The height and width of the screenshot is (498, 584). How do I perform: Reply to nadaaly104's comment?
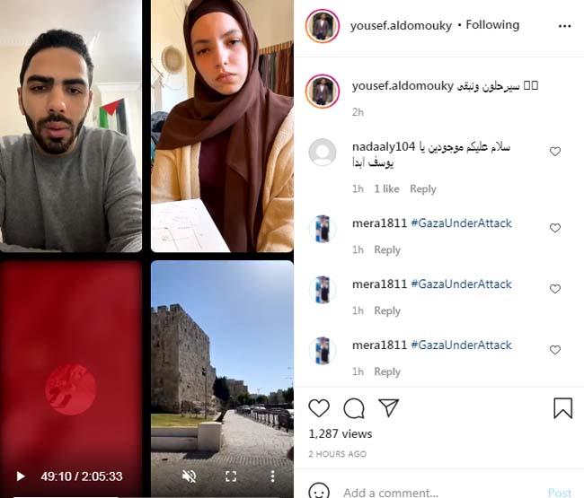(x=423, y=189)
